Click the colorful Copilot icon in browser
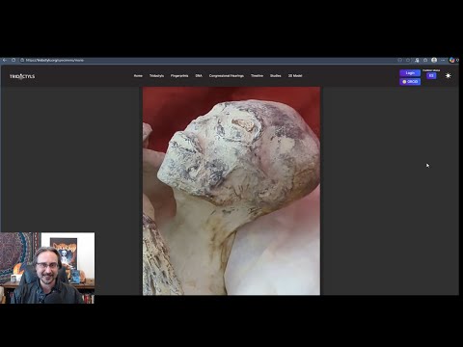Viewport: 463px width, 347px height. click(x=452, y=60)
